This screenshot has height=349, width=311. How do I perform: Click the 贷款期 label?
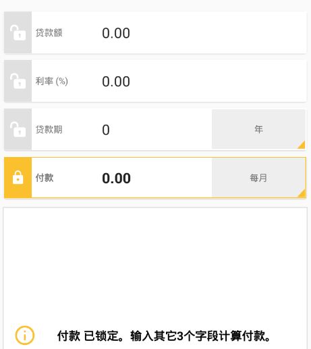tap(49, 129)
